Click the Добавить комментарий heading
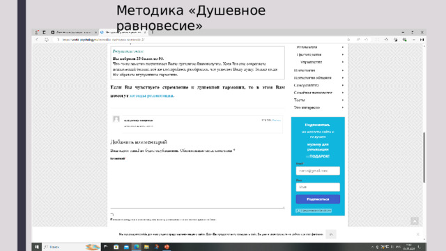Image resolution: width=446 pixels, height=251 pixels. (139, 142)
